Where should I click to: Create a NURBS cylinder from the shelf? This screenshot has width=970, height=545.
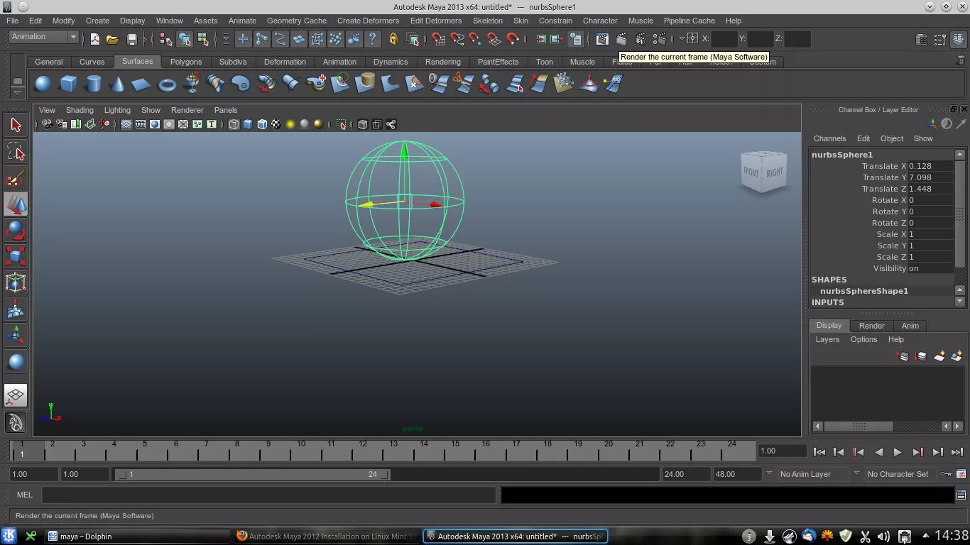tap(93, 84)
